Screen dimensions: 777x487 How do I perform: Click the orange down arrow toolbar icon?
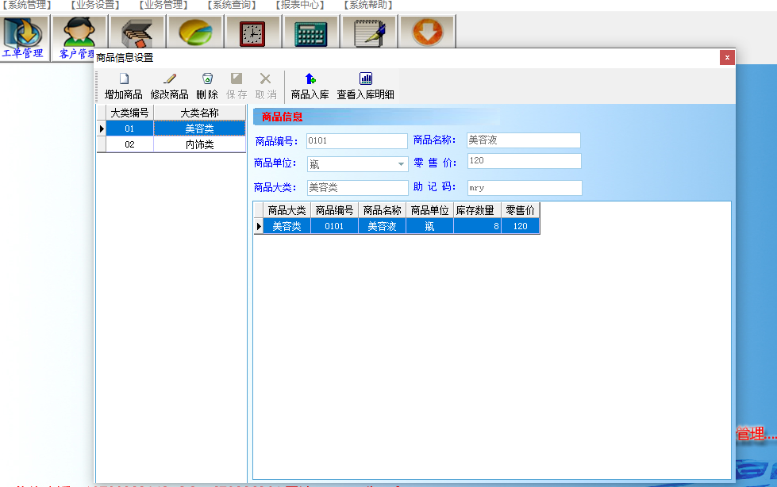427,33
